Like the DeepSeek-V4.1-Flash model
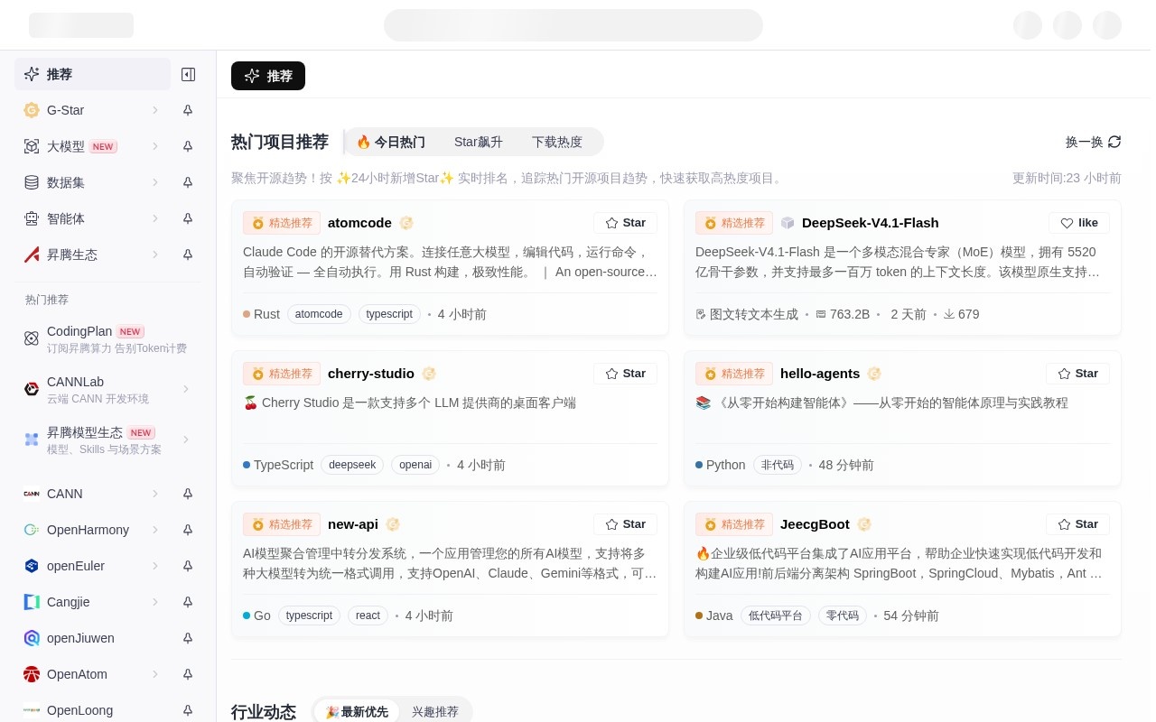This screenshot has width=1156, height=722. tap(1079, 223)
